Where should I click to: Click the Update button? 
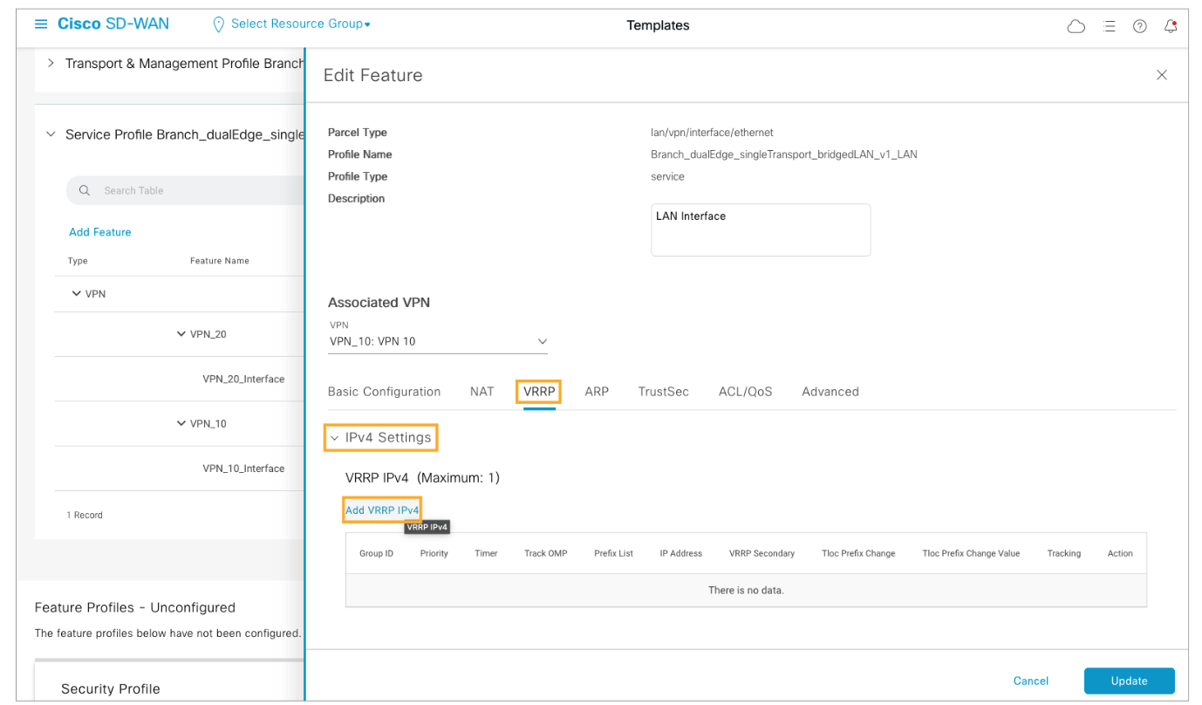[1129, 681]
